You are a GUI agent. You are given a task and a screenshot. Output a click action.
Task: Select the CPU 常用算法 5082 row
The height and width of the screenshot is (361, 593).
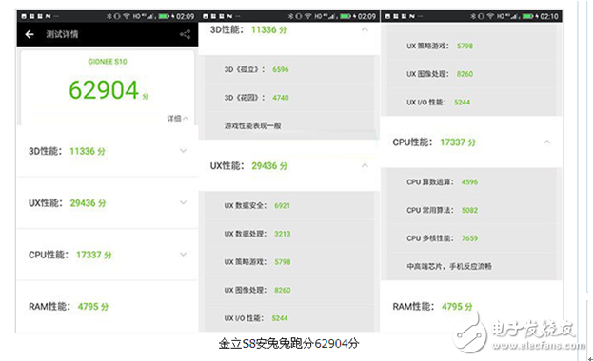click(x=471, y=210)
